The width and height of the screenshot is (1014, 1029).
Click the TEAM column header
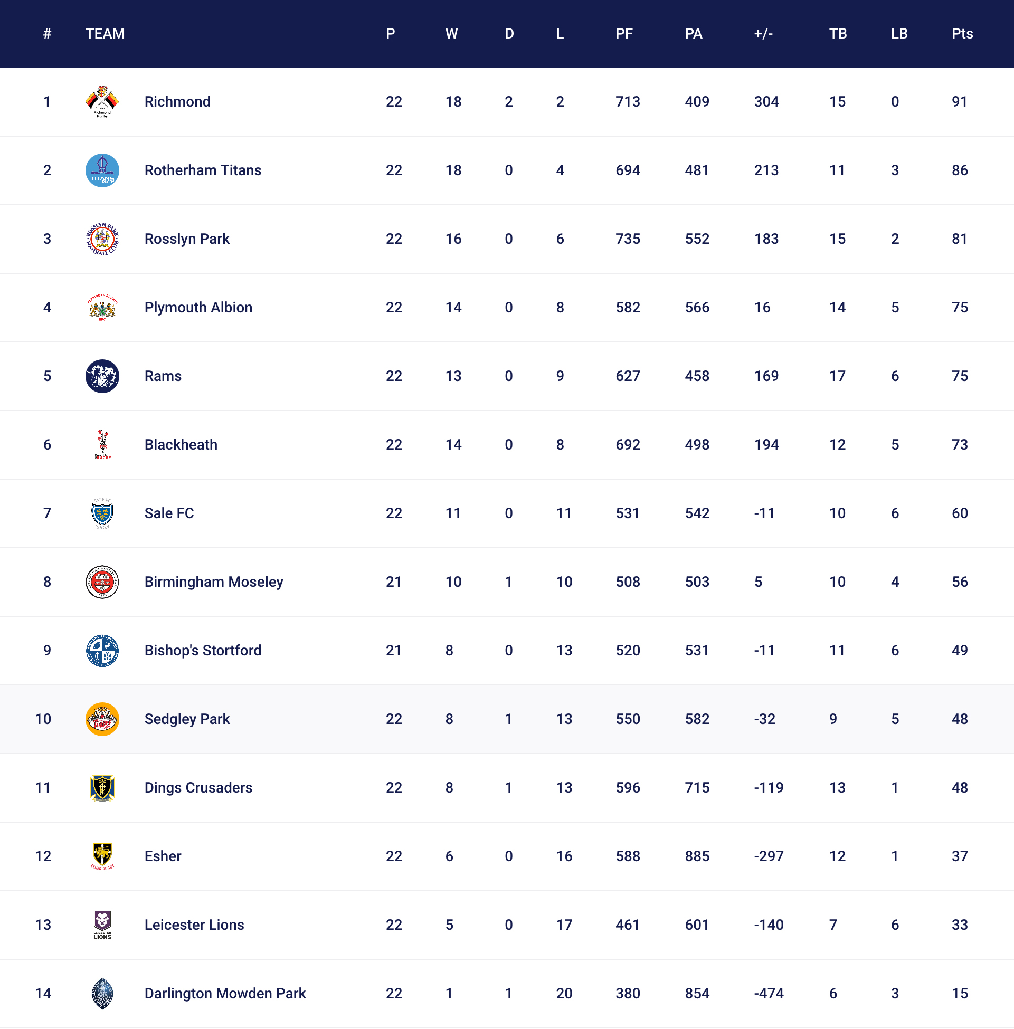(x=105, y=34)
